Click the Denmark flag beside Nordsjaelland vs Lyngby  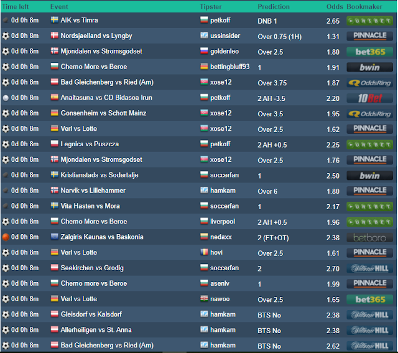point(54,35)
